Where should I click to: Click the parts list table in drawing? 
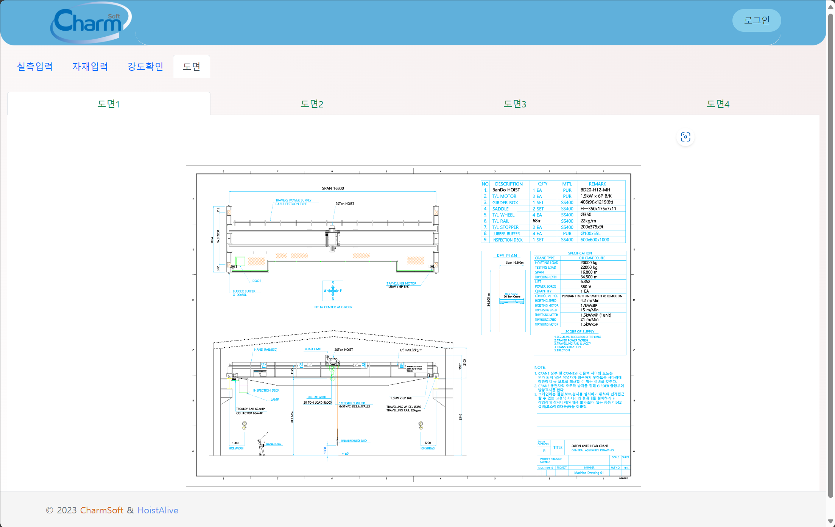[x=553, y=212]
